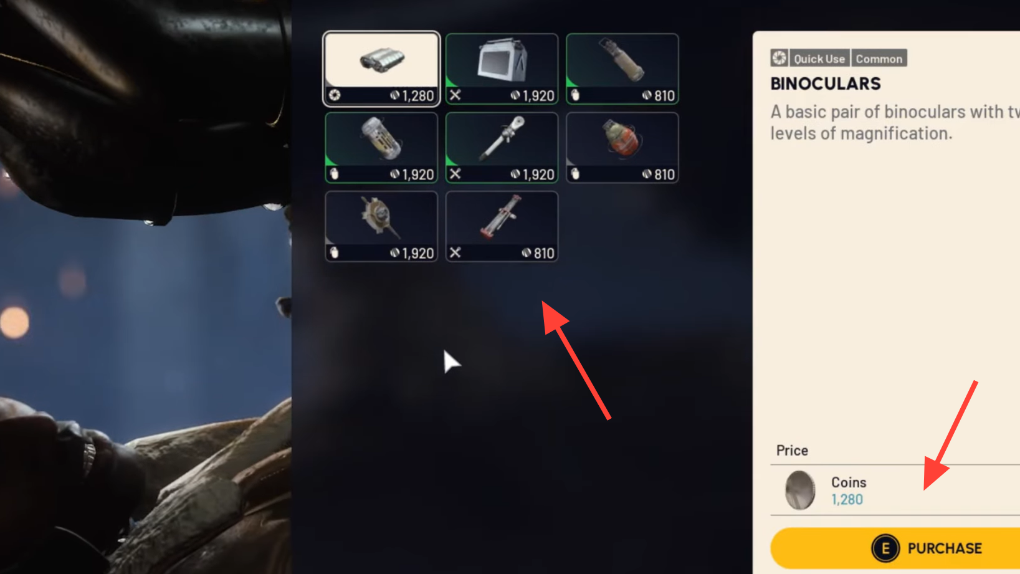Click the BINOCULARS title heading
The width and height of the screenshot is (1020, 574).
coord(826,84)
